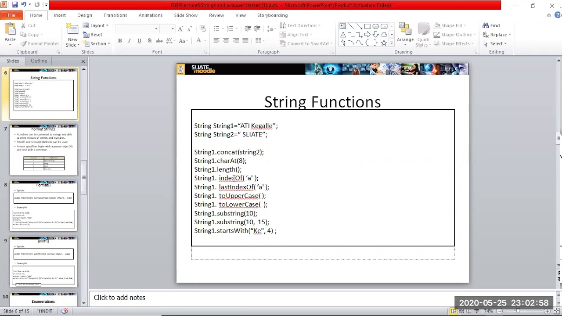Click the Numbering list icon

pos(230,29)
